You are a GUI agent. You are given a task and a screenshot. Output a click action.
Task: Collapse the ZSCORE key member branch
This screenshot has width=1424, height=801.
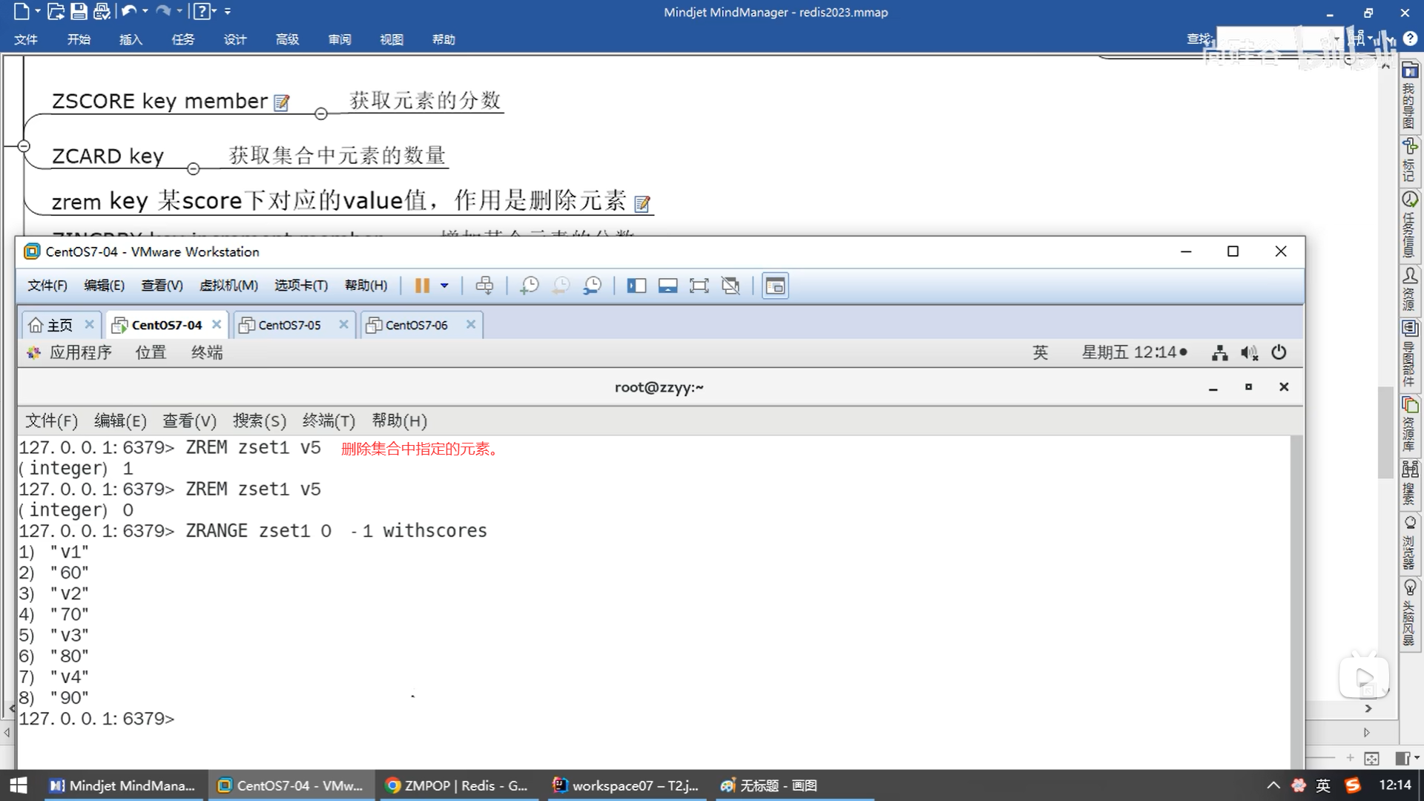point(321,113)
